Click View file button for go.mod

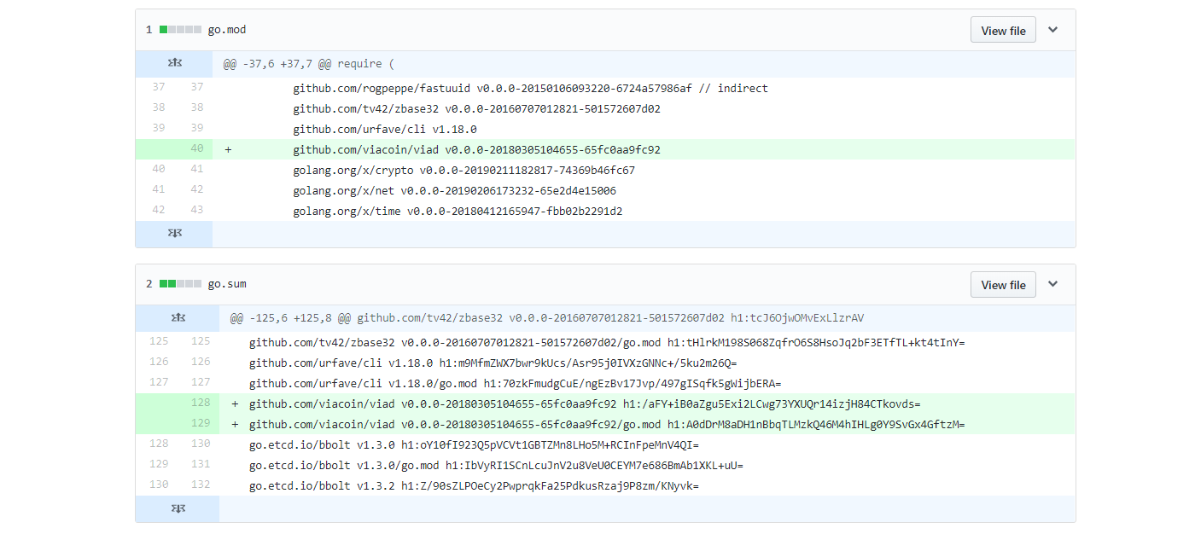[1003, 30]
